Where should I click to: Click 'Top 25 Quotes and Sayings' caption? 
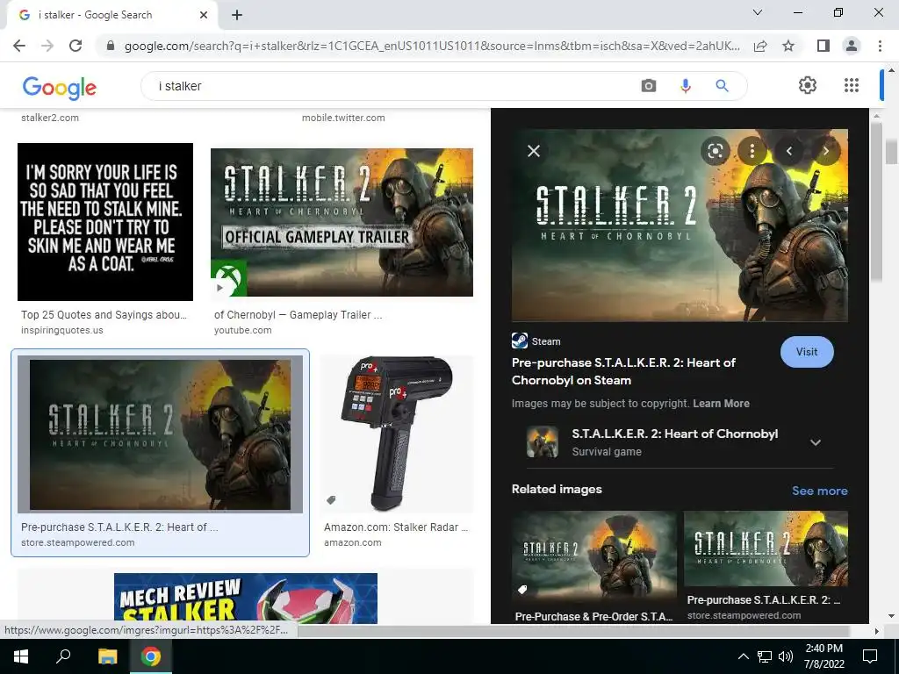(x=104, y=315)
